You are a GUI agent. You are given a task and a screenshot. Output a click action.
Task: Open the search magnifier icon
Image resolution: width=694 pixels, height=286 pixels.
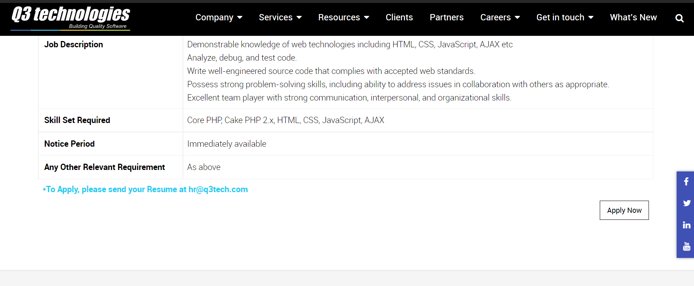[679, 18]
